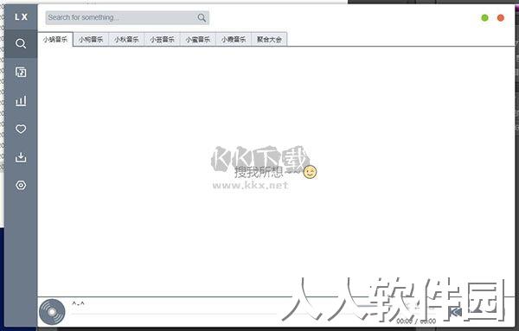Focus the 'Search for something...' field
Screen dimensions: 519x331
[x=127, y=17]
